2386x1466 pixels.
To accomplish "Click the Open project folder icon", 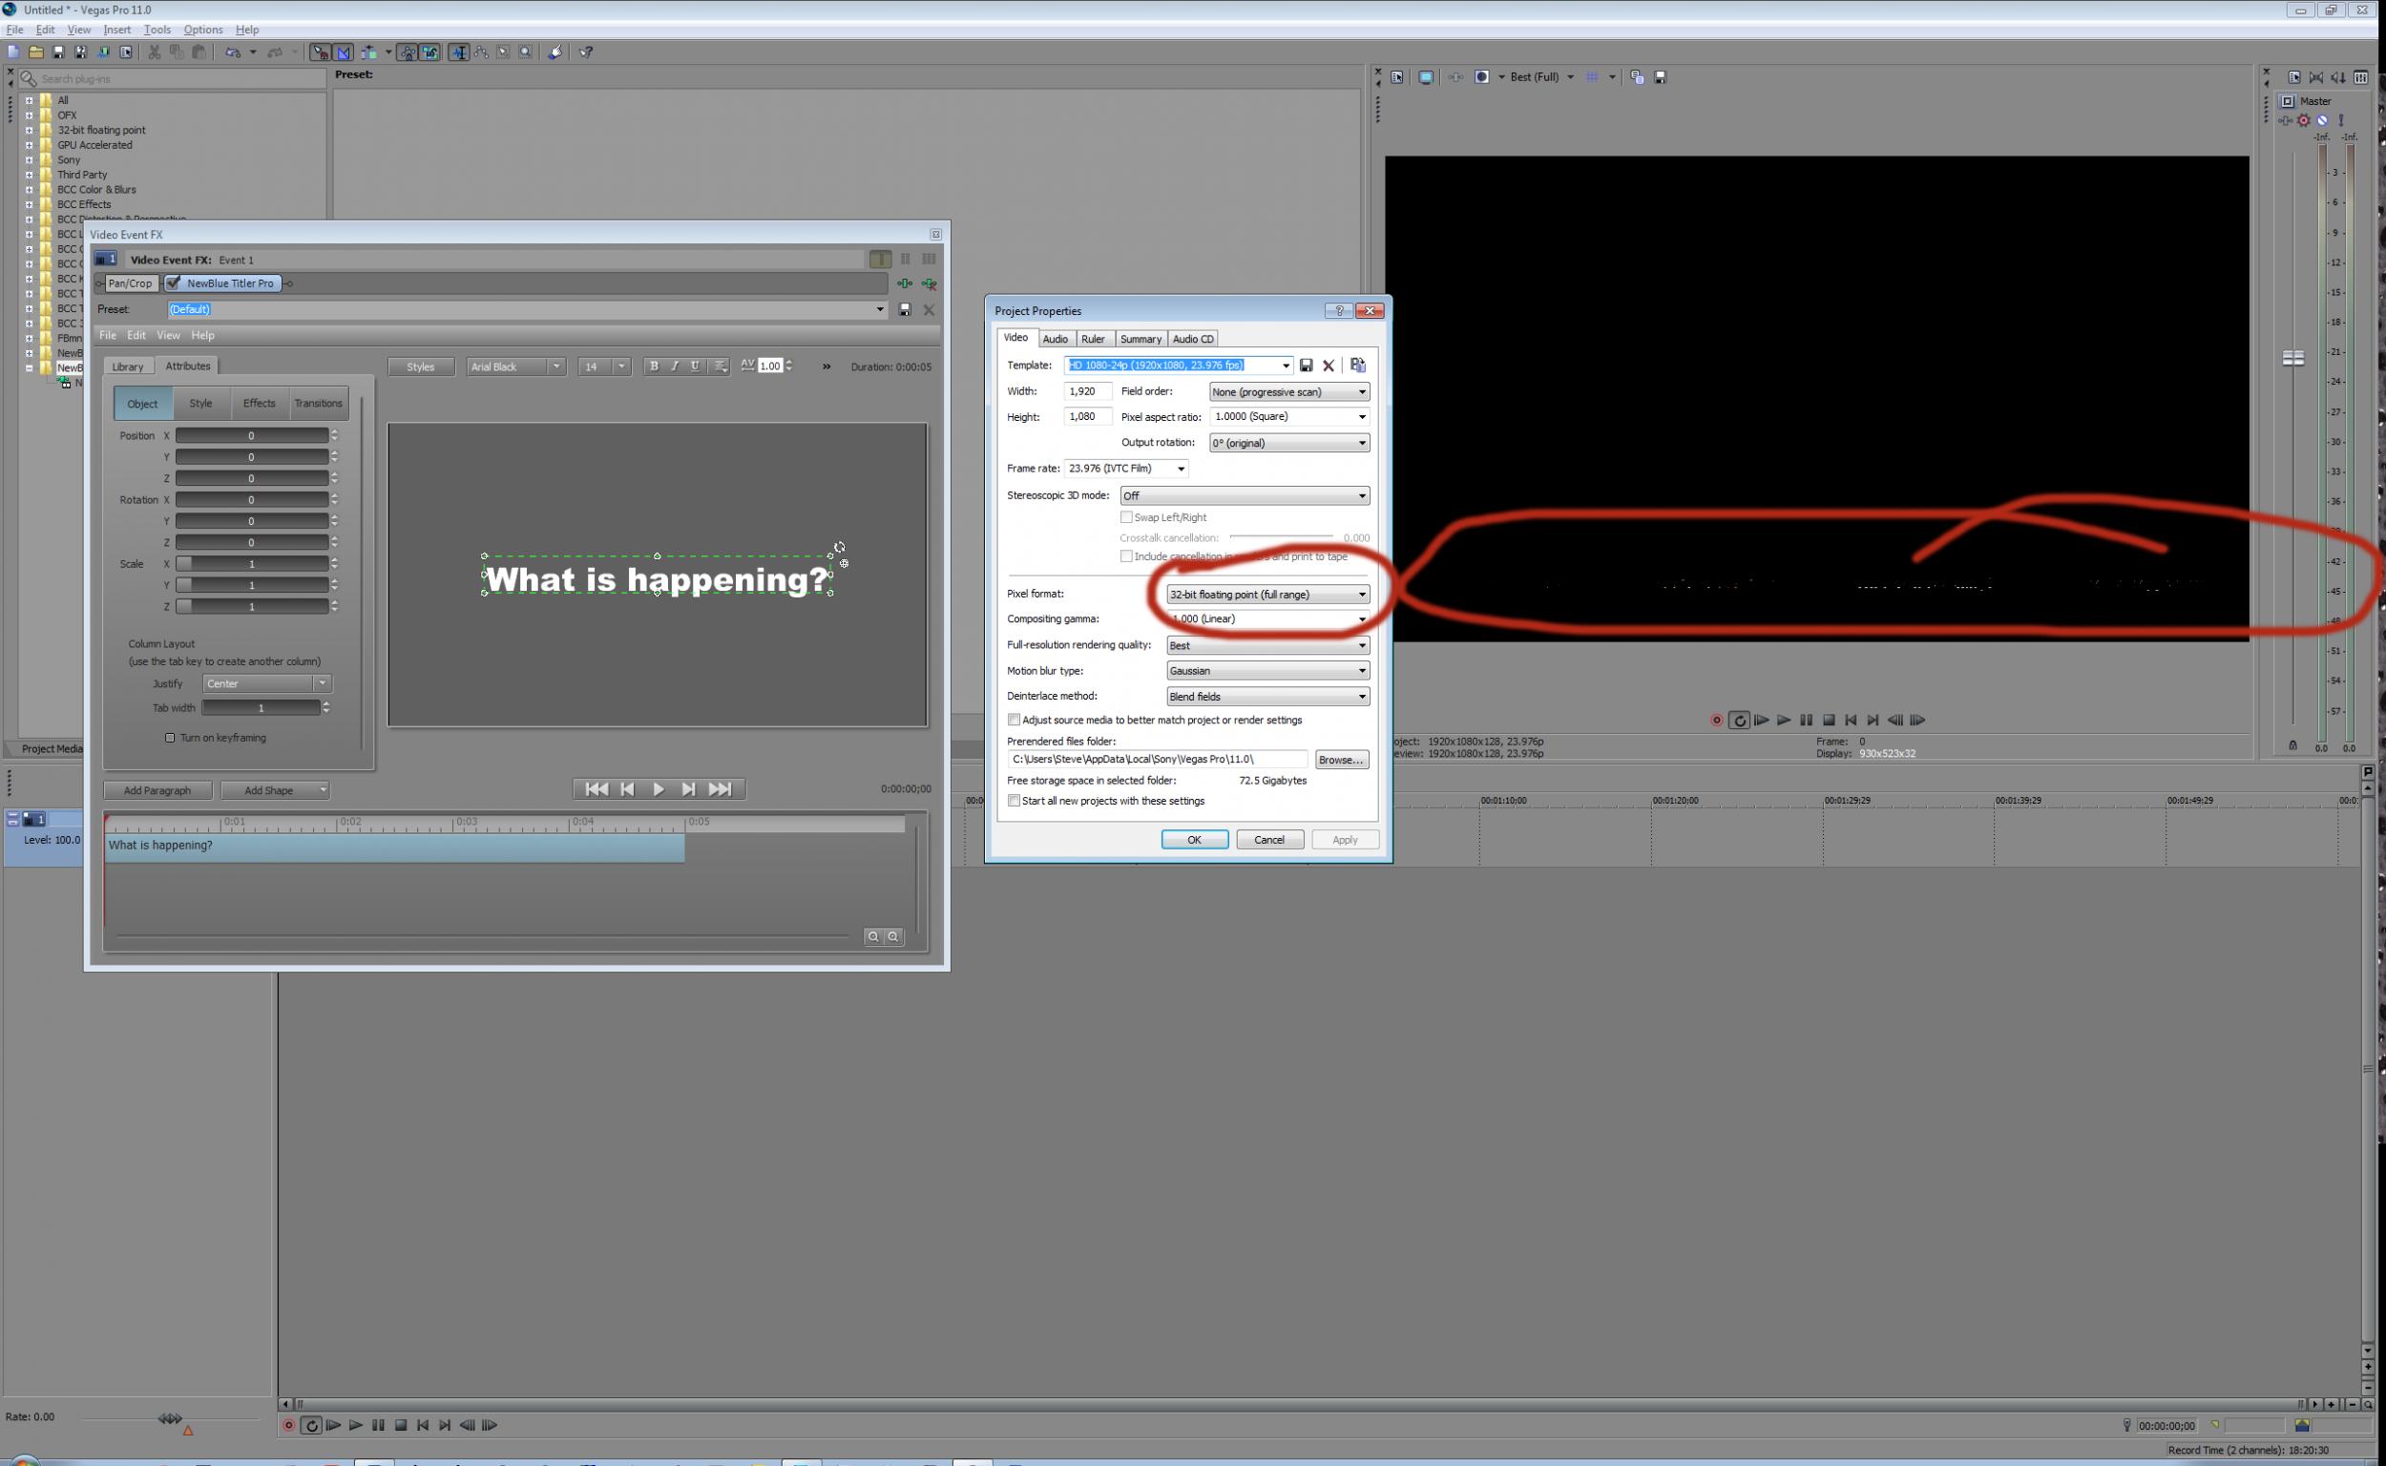I will coord(36,52).
